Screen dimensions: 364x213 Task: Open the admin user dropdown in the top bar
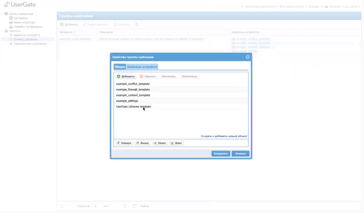(x=353, y=7)
